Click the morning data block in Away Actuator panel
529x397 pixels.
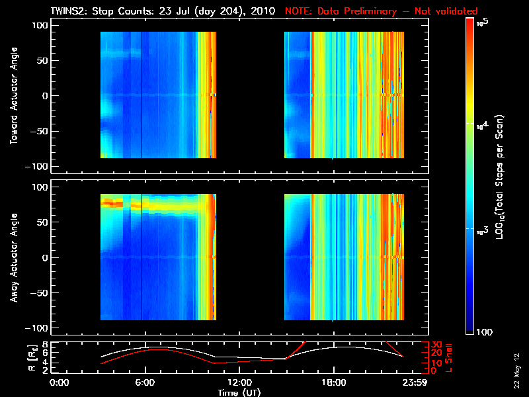click(x=158, y=257)
